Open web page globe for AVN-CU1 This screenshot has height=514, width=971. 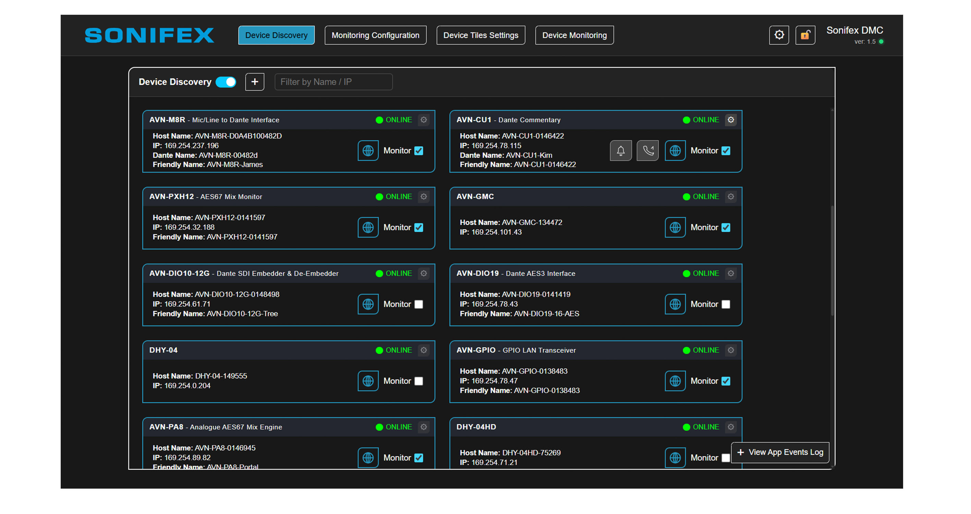[675, 151]
